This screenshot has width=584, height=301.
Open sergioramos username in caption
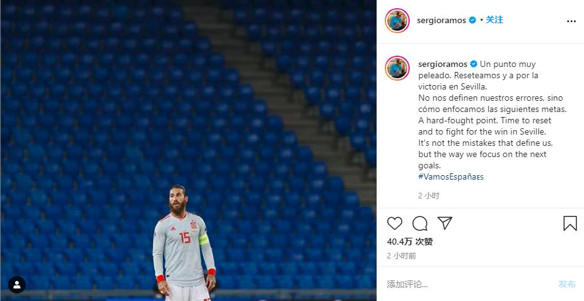(x=442, y=64)
